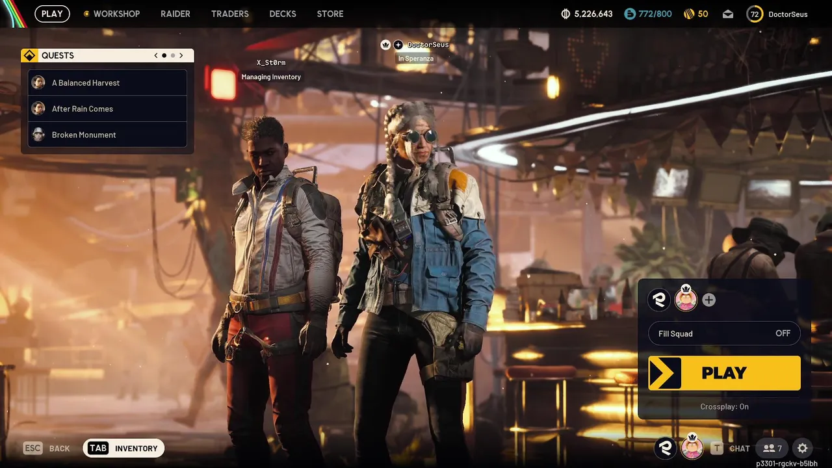Open quest Broken Monument
The height and width of the screenshot is (468, 832).
[x=108, y=135]
